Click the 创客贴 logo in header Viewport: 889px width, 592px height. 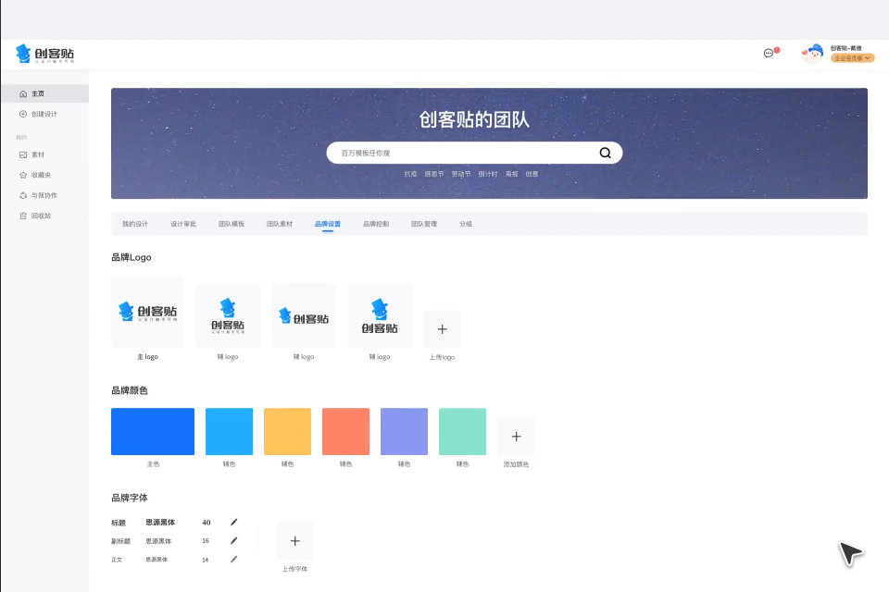pyautogui.click(x=44, y=54)
